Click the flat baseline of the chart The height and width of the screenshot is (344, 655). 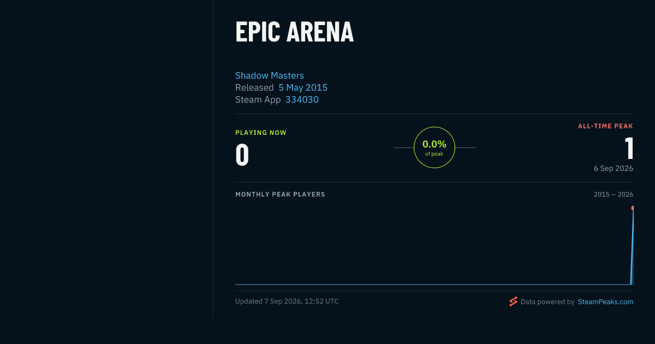432,284
